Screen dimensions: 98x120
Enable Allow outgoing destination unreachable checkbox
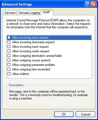click(9, 55)
